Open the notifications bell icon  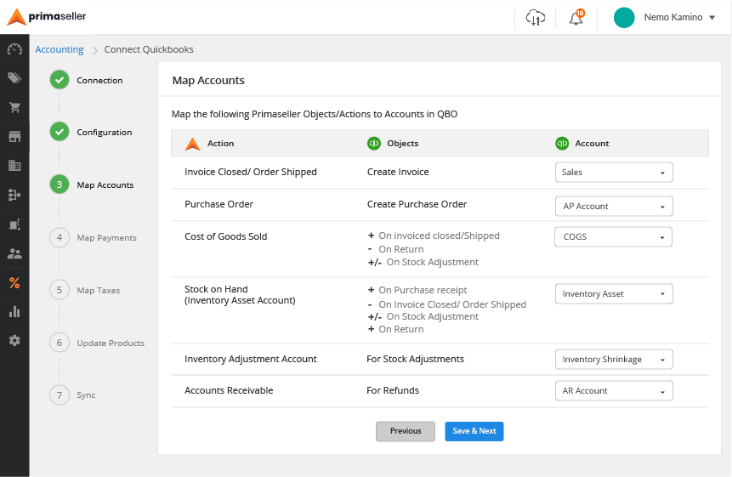tap(576, 18)
